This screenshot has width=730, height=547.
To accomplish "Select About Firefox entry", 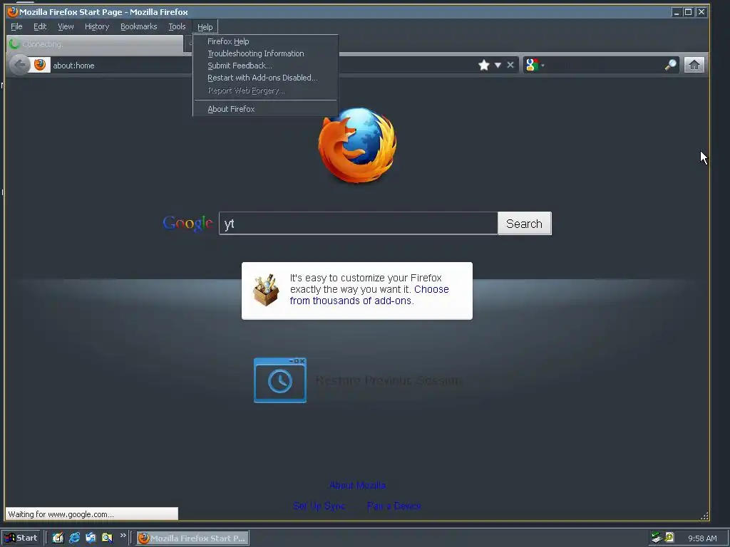I will pyautogui.click(x=265, y=109).
